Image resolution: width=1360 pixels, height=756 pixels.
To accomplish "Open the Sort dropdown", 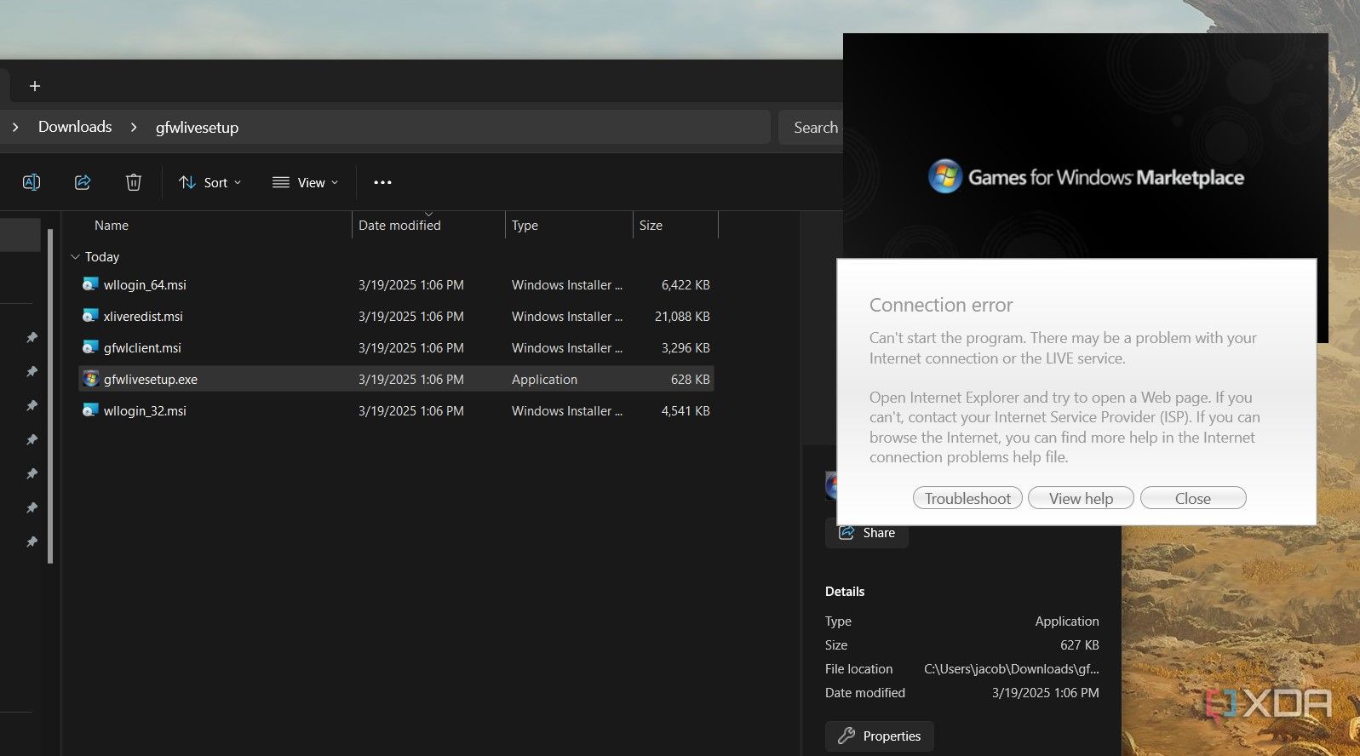I will tap(210, 182).
